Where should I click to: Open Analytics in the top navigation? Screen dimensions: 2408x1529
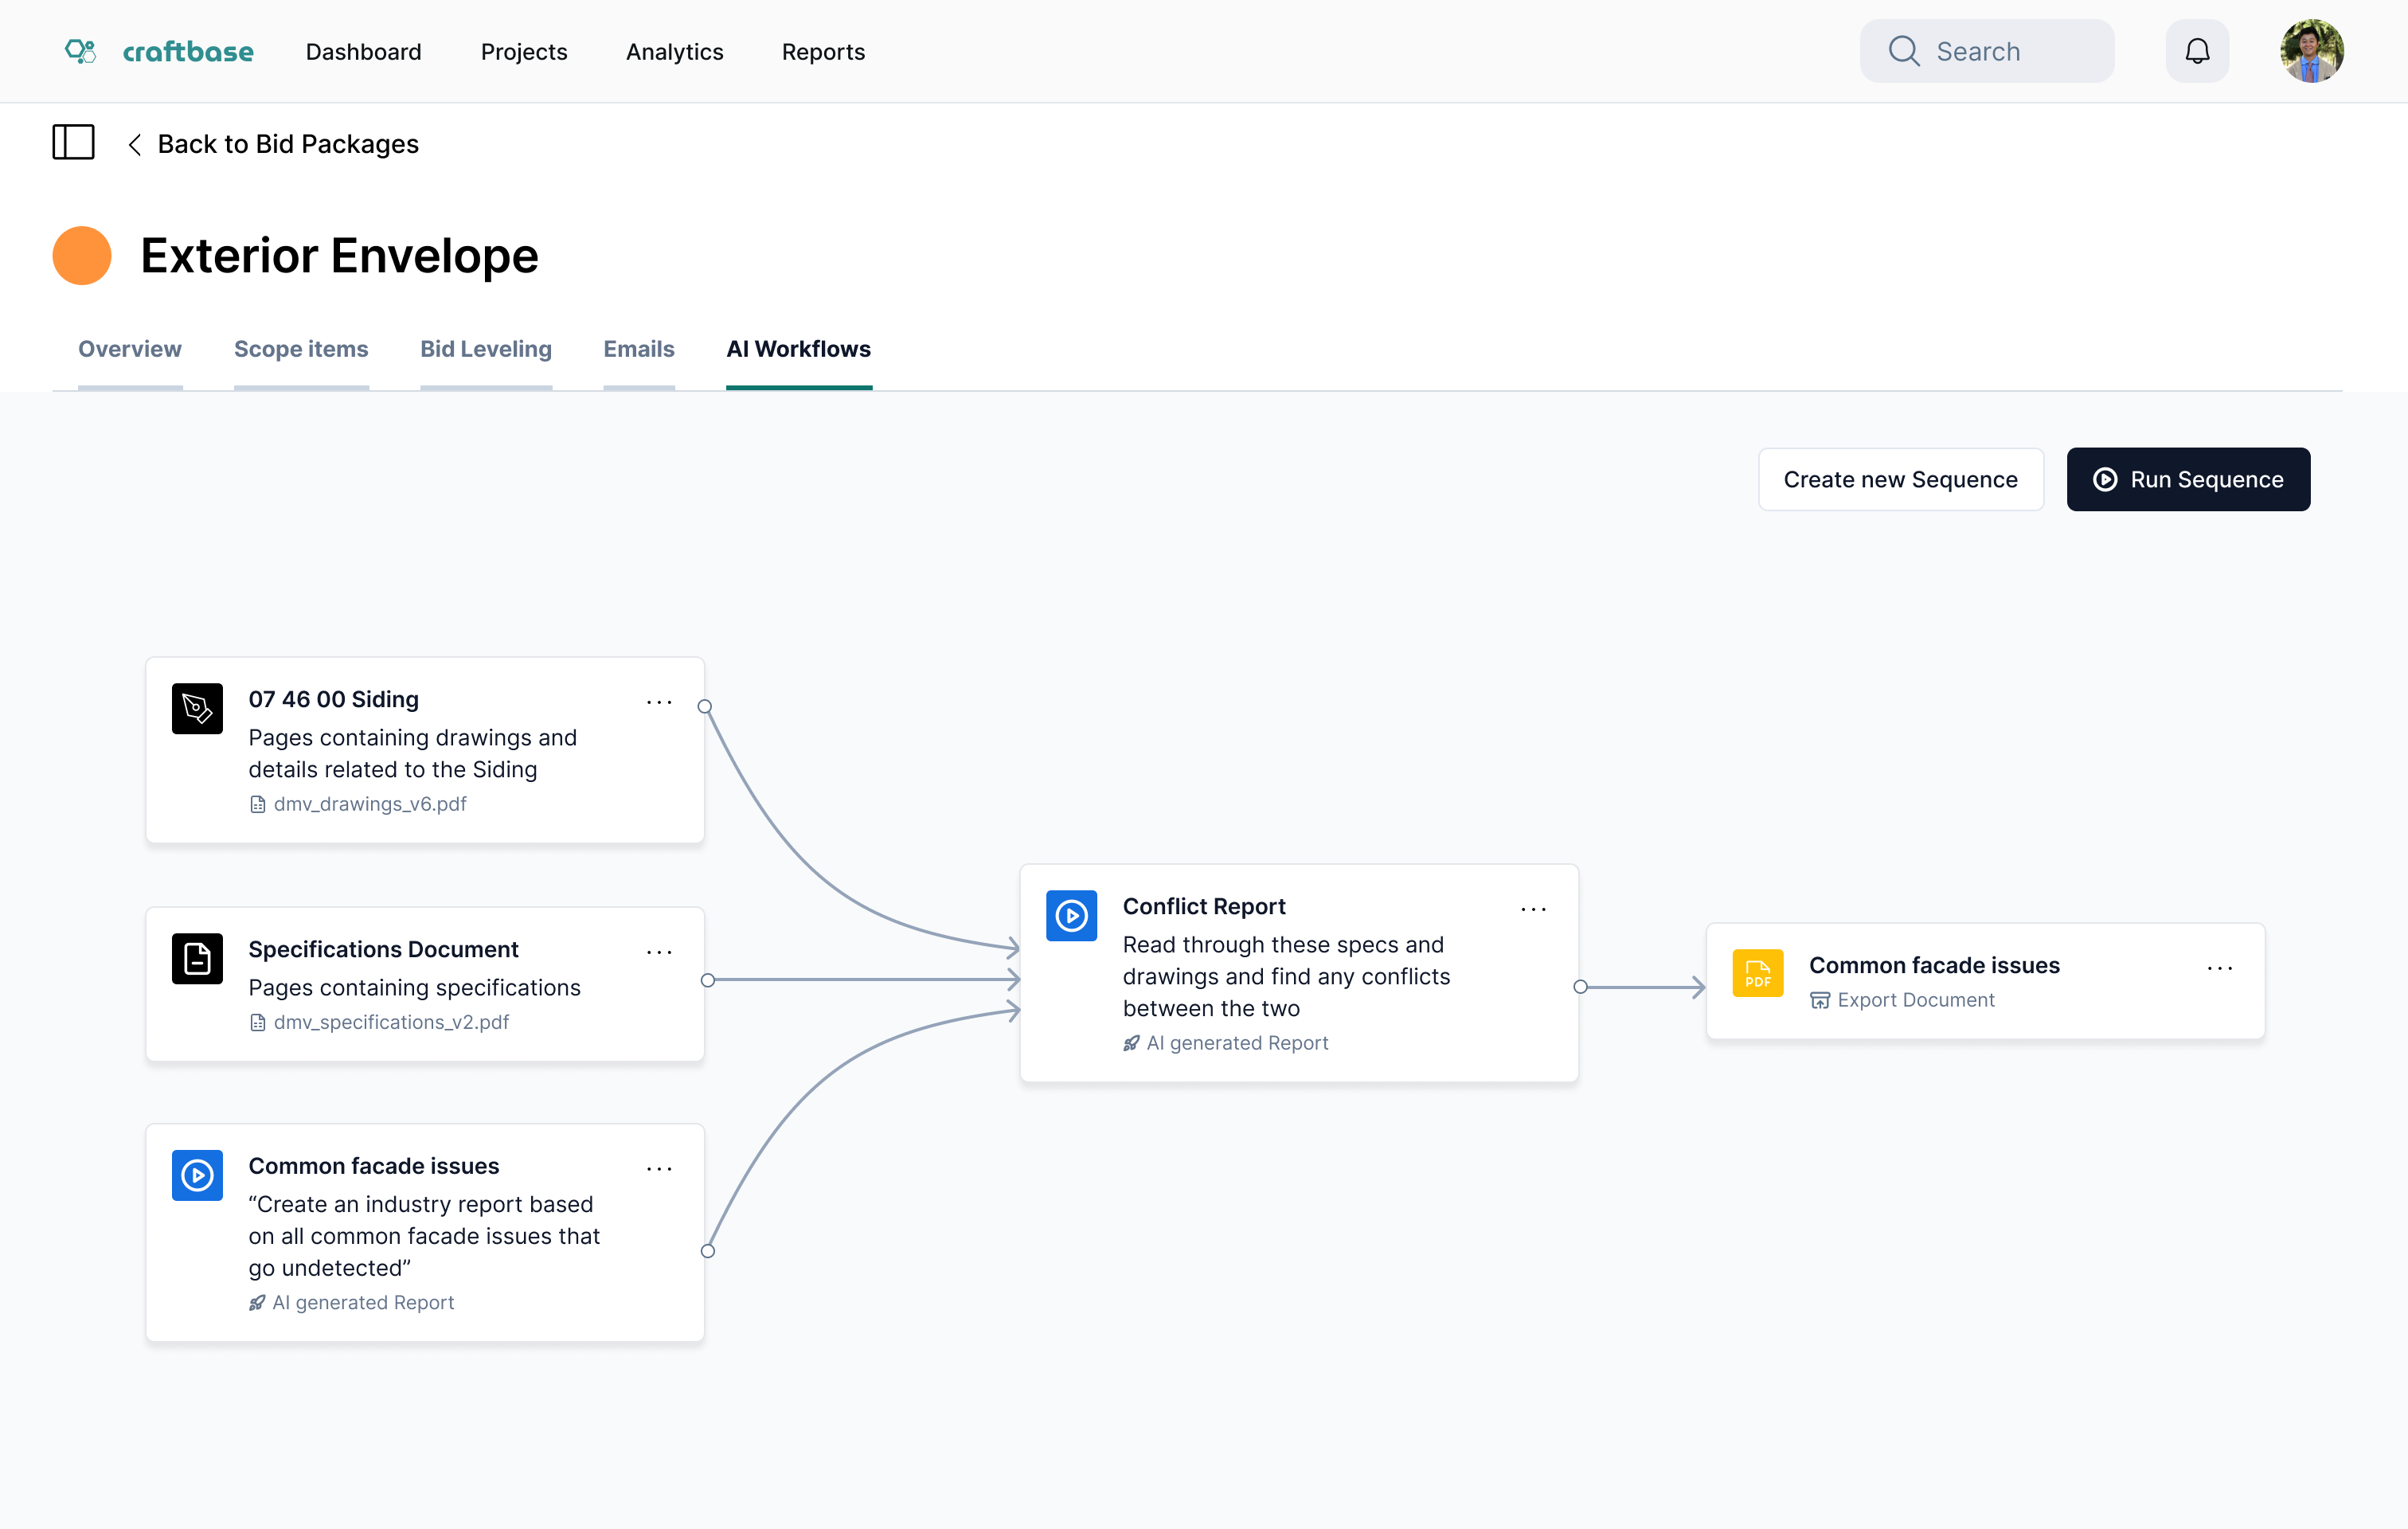pyautogui.click(x=674, y=52)
